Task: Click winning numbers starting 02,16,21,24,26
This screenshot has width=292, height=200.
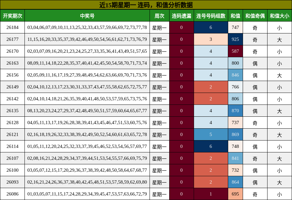Action: [x=87, y=182]
